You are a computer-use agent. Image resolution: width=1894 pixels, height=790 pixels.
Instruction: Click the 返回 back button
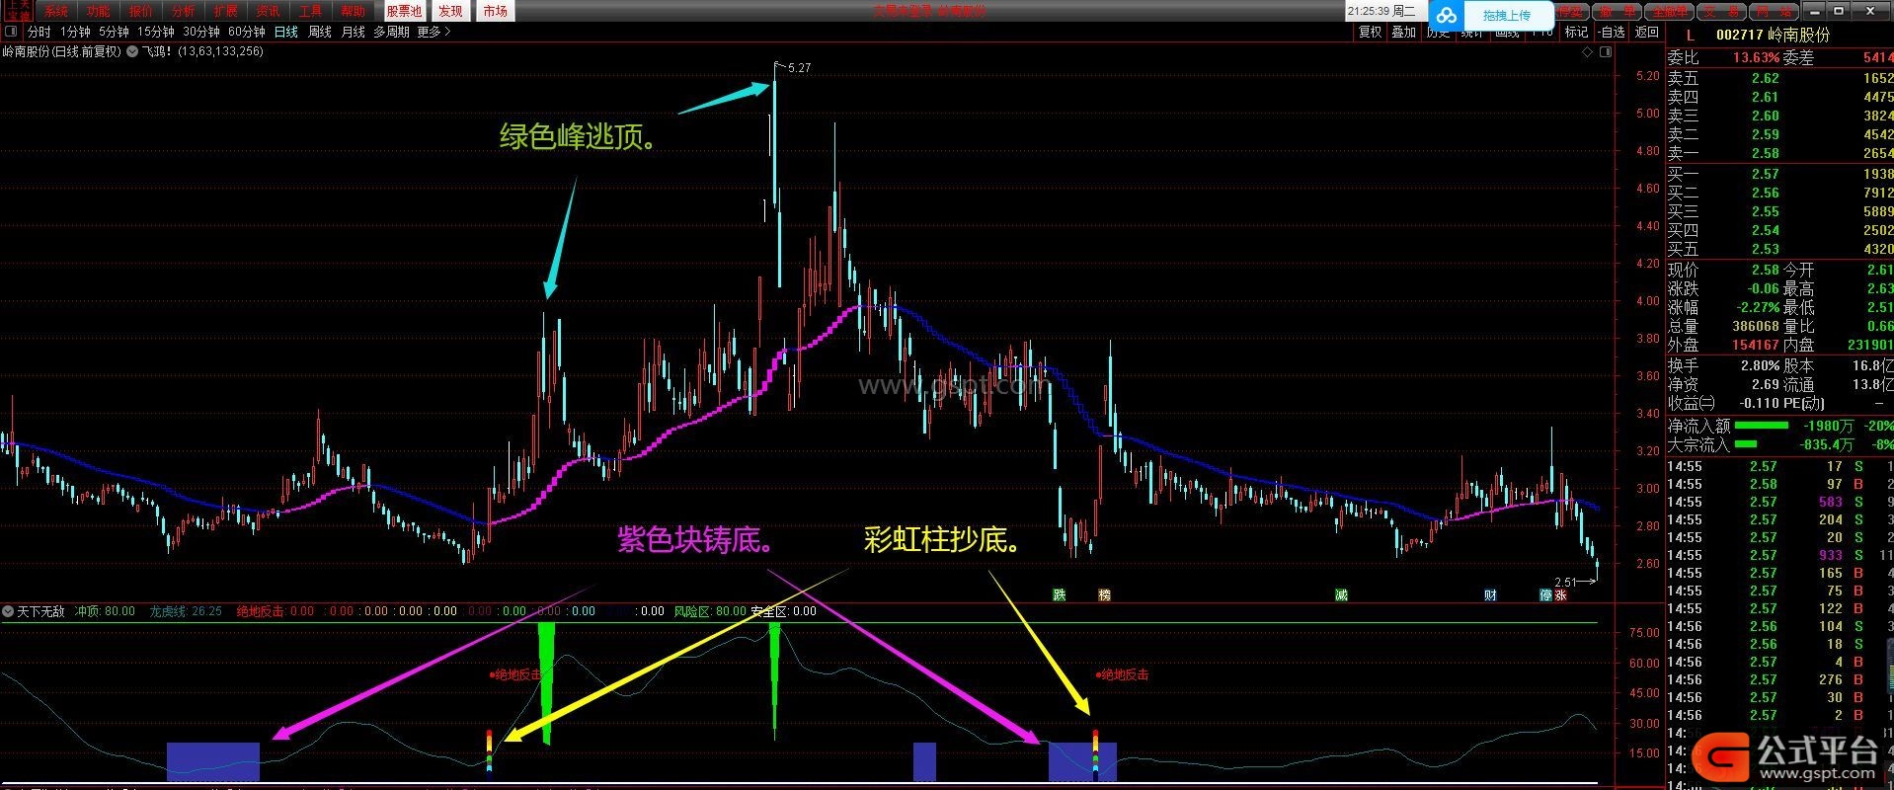tap(1647, 32)
